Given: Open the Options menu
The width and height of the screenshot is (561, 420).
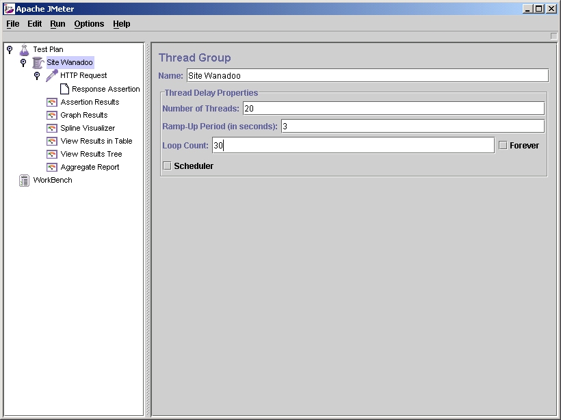Looking at the screenshot, I should [x=89, y=24].
